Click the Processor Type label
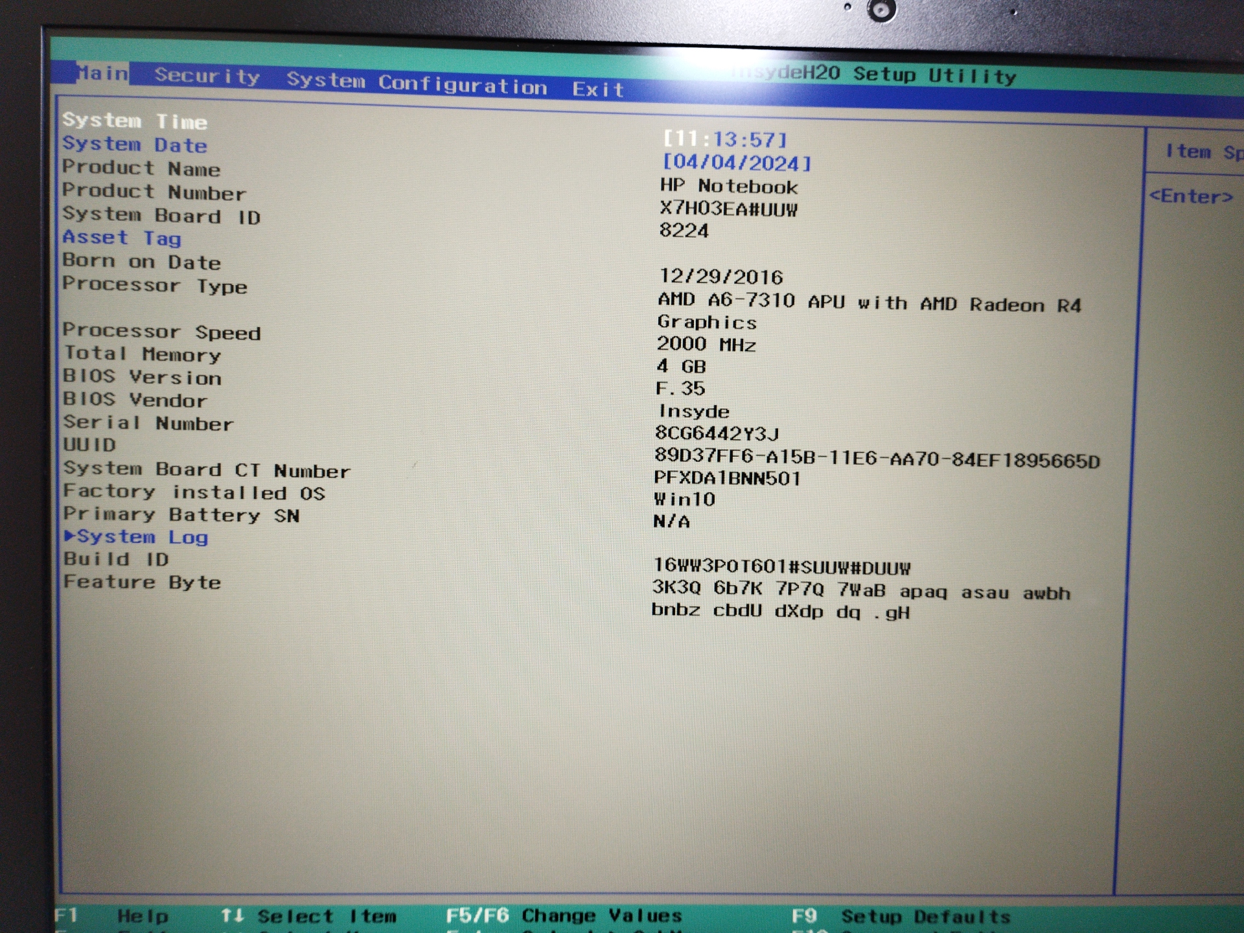The width and height of the screenshot is (1244, 933). [155, 285]
